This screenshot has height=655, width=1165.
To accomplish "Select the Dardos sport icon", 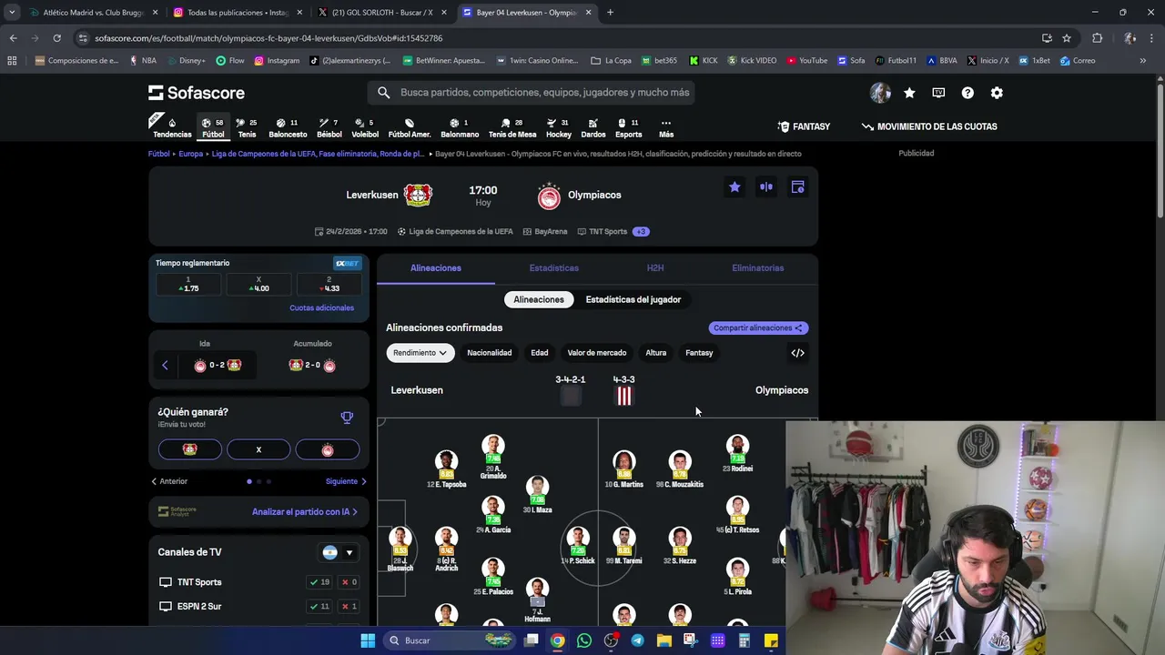I will coord(593,127).
